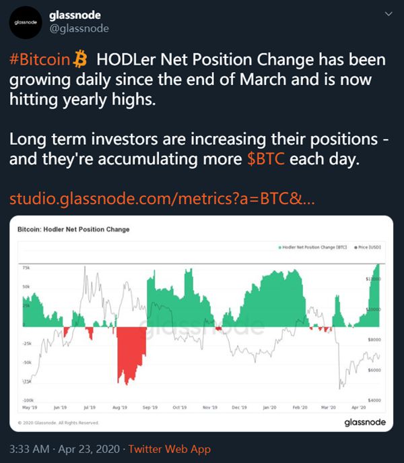Image resolution: width=404 pixels, height=463 pixels.
Task: Click the Bitcoin emoji icon
Action: pyautogui.click(x=79, y=59)
